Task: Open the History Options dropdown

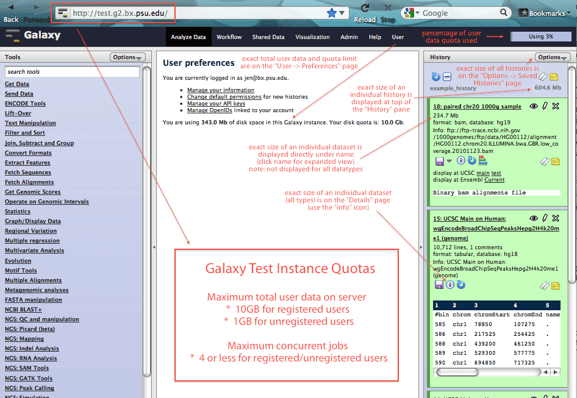Action: coord(551,57)
